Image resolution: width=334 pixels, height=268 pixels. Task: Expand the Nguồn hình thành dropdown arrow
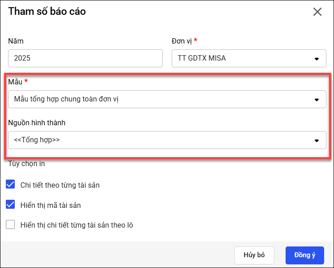tap(317, 140)
